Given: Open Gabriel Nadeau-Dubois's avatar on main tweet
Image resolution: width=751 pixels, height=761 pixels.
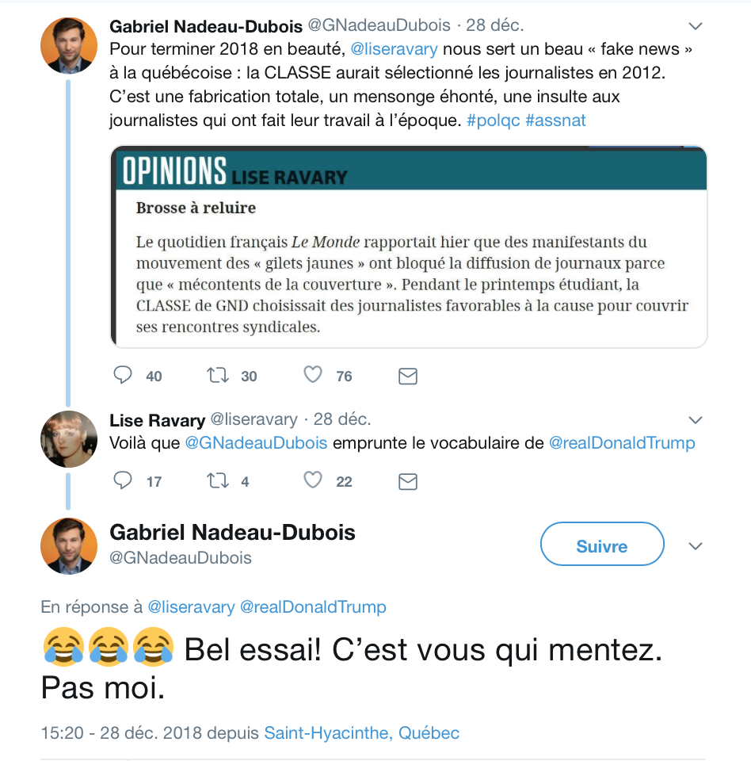Looking at the screenshot, I should [x=69, y=546].
